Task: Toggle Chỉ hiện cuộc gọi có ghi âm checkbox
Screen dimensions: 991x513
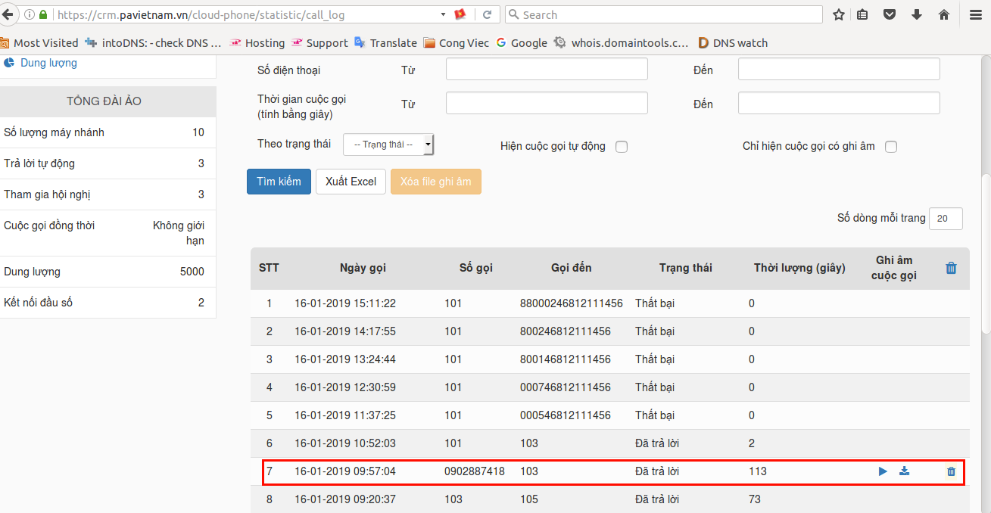Action: 891,147
